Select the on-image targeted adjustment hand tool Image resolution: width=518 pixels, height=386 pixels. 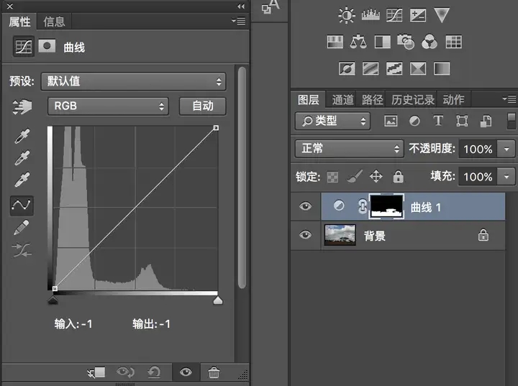[x=22, y=106]
